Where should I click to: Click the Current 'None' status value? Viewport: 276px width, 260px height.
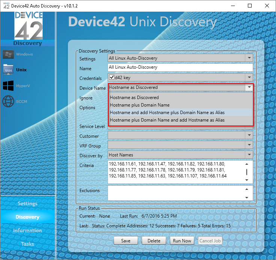[105, 216]
